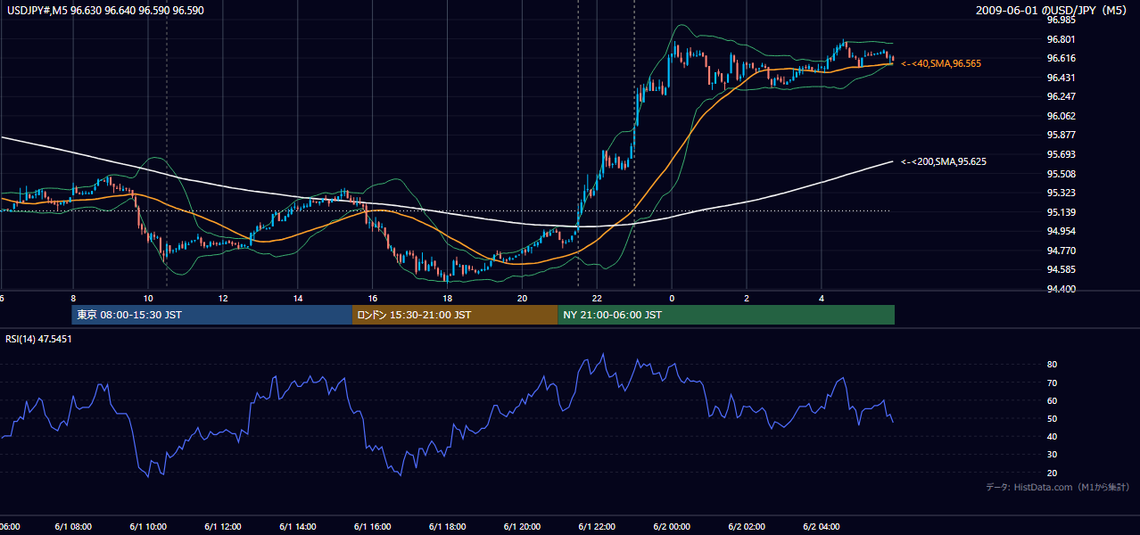Viewport: 1140px width, 535px height.
Task: Click hour label 16 under the price chart
Action: point(373,299)
